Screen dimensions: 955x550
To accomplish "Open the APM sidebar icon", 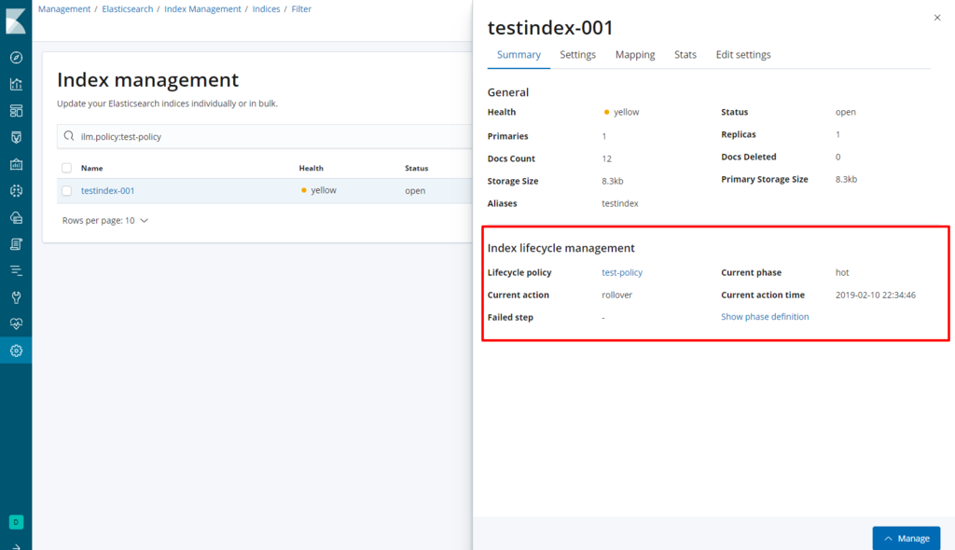I will click(x=17, y=270).
